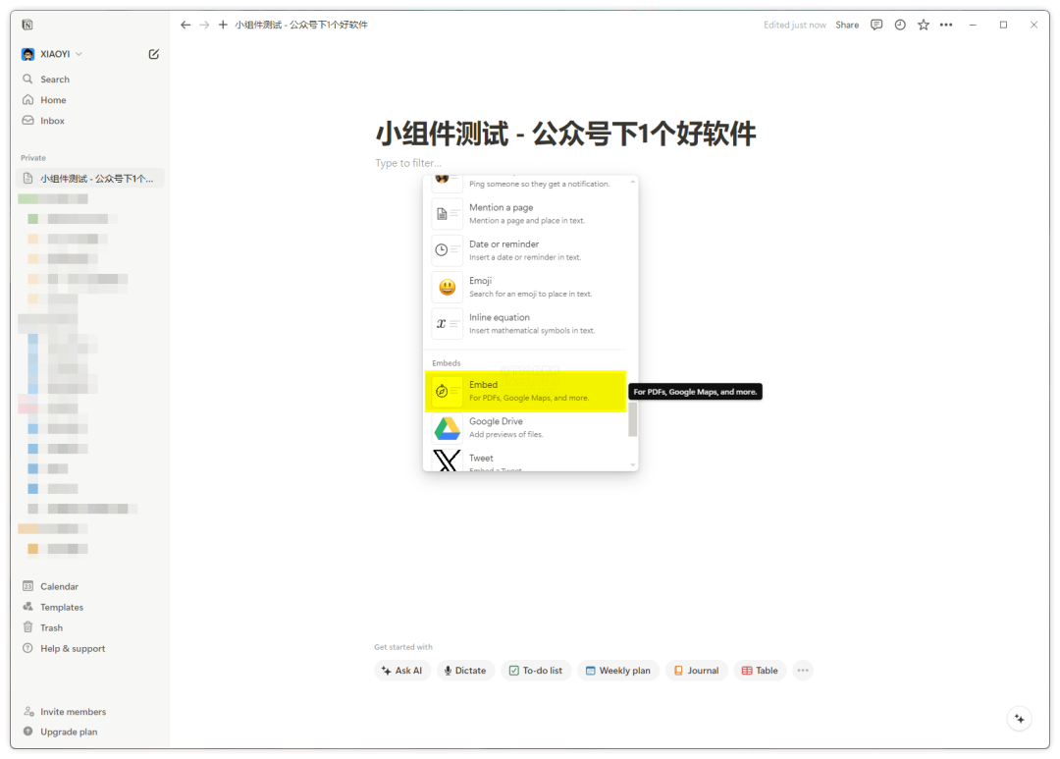Click the Share button

tap(847, 25)
